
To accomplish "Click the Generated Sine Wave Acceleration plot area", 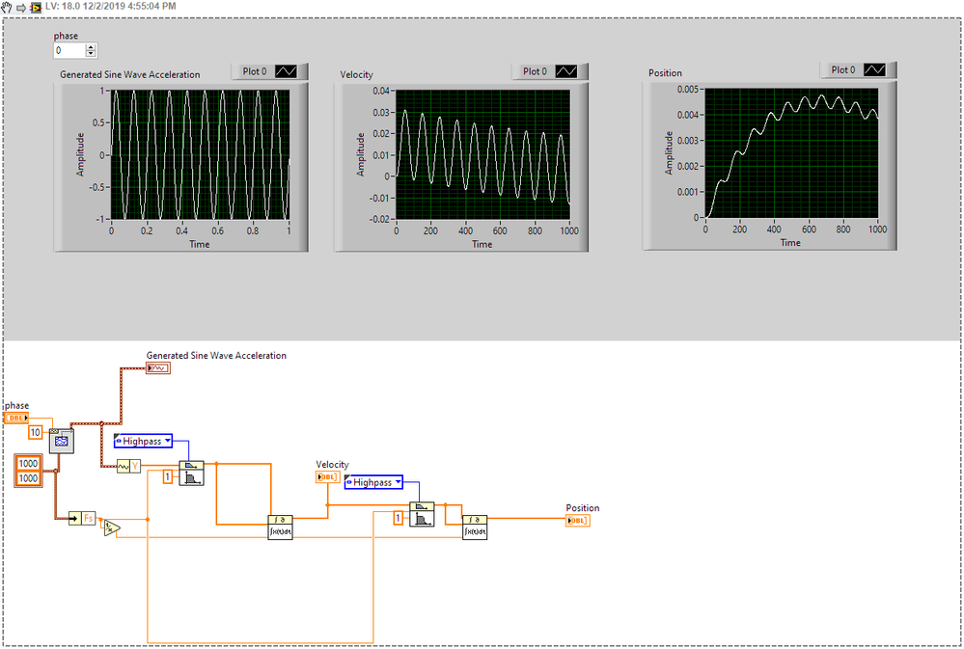I will 200,155.
